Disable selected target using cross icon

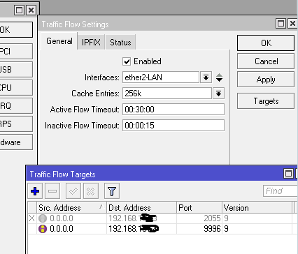pyautogui.click(x=91, y=191)
